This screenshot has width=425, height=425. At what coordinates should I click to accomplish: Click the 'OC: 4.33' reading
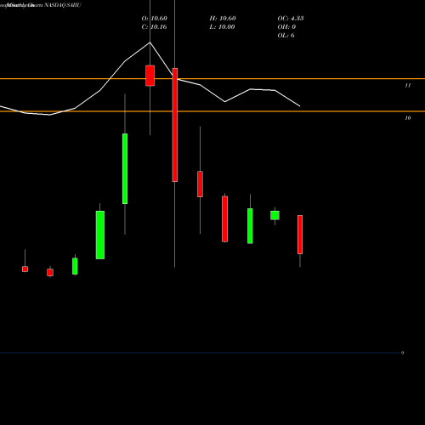291,19
